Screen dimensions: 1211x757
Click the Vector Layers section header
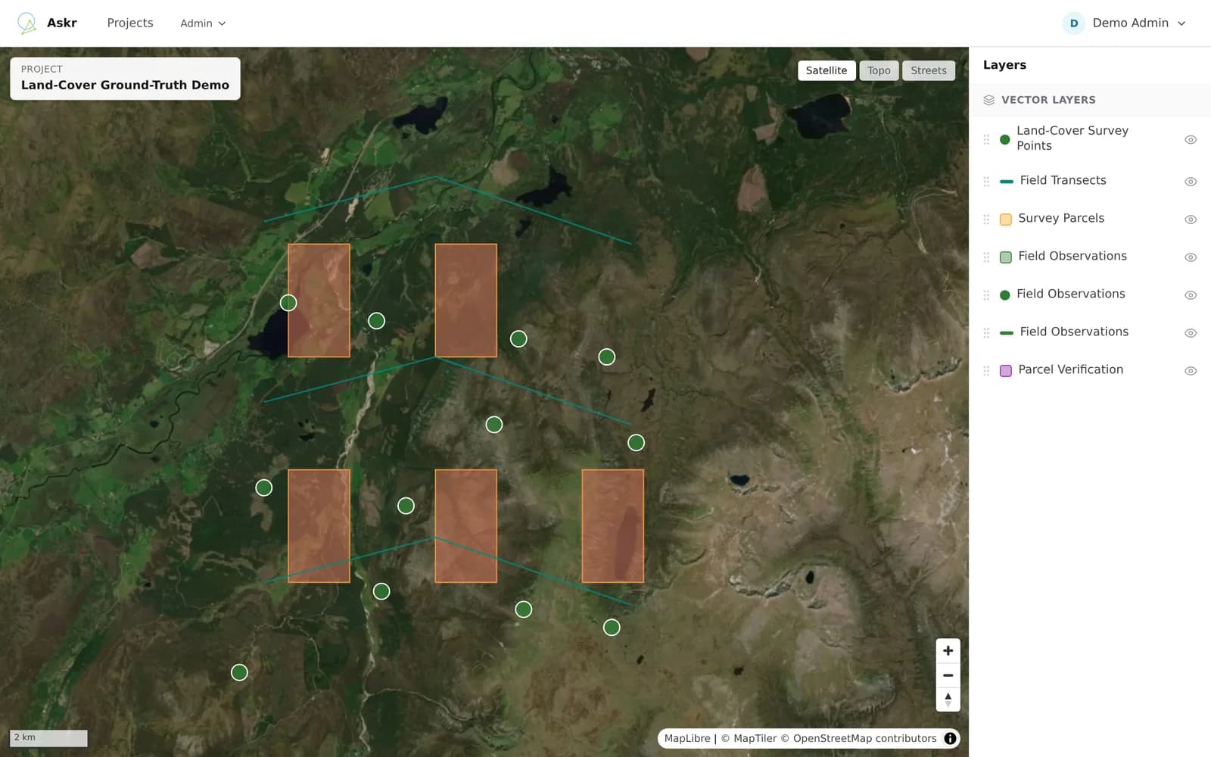point(1090,100)
